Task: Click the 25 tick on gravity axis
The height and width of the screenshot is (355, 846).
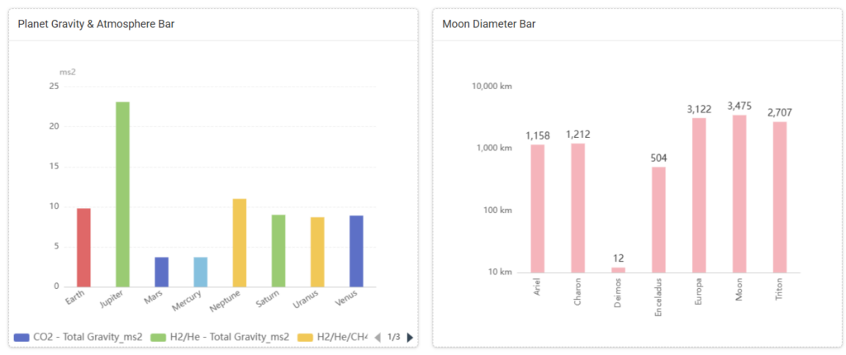Action: 54,86
